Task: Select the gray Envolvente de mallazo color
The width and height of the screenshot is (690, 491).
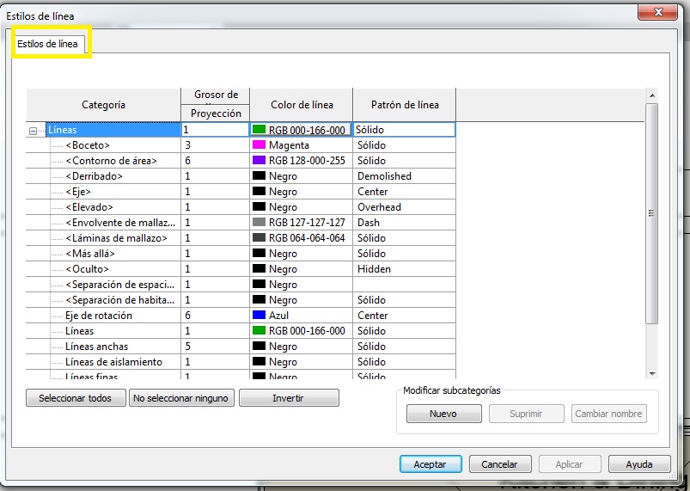Action: point(259,223)
